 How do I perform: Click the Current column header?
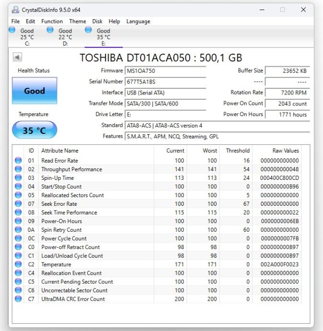click(x=170, y=151)
